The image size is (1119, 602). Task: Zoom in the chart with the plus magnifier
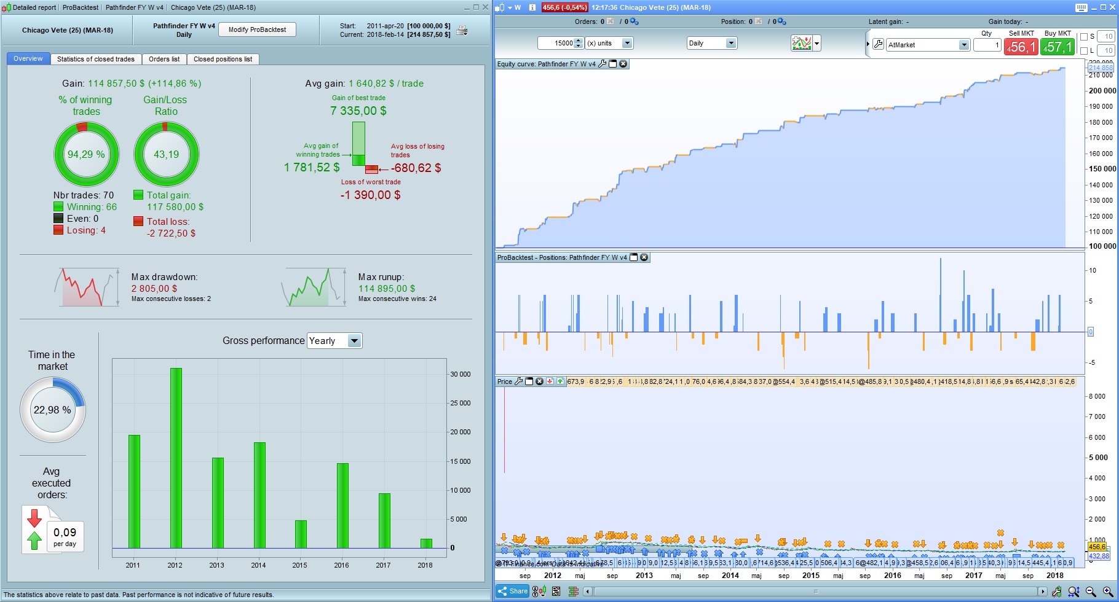coord(1109,592)
